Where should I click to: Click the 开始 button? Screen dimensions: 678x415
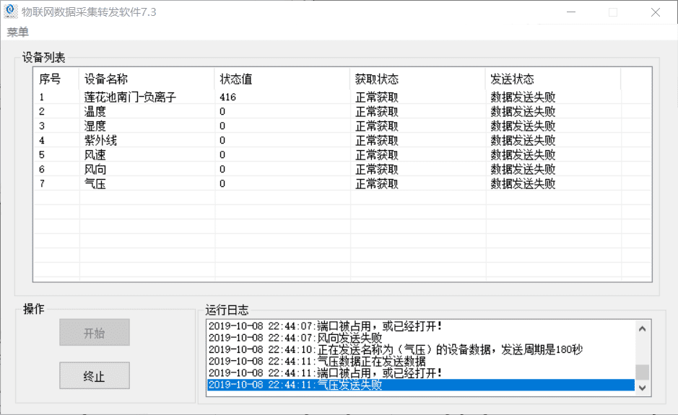(95, 333)
